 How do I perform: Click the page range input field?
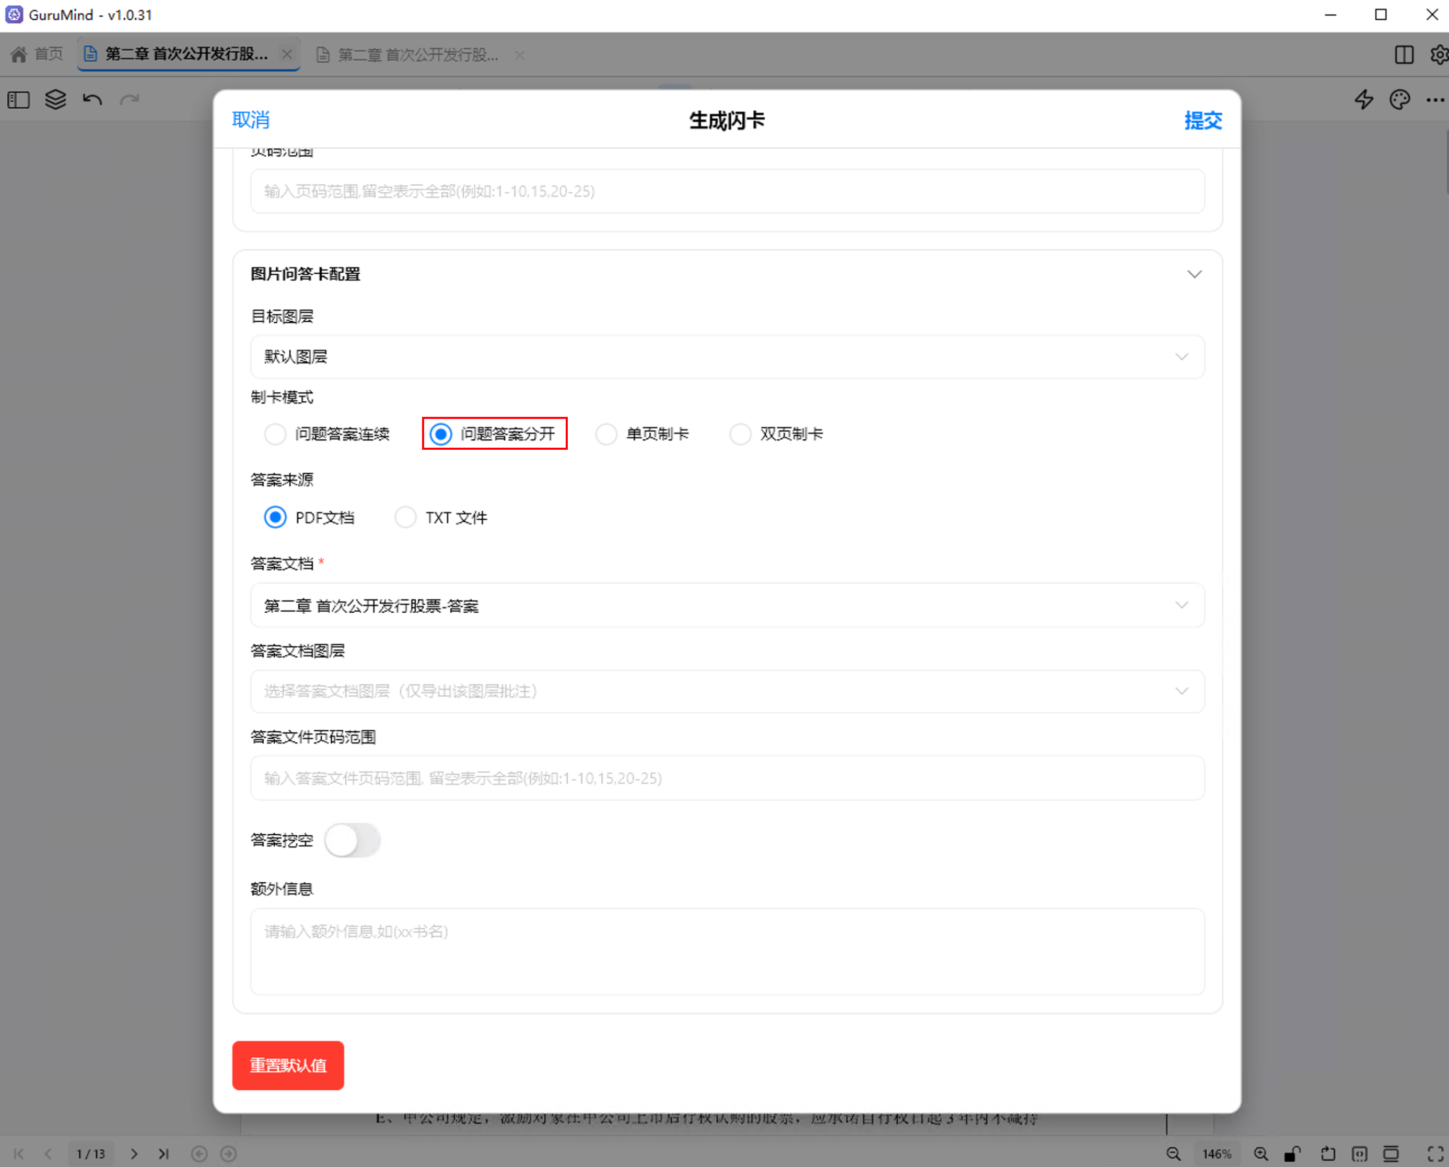point(727,191)
